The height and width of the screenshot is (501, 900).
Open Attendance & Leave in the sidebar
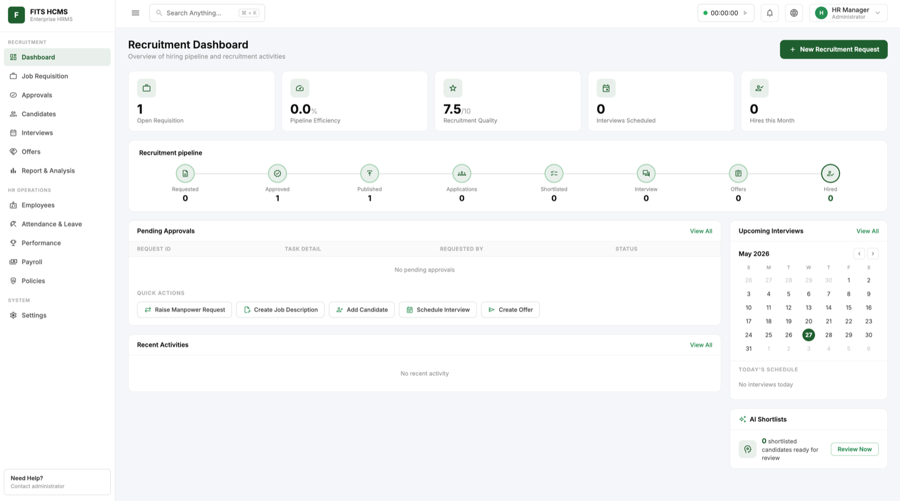pos(57,224)
